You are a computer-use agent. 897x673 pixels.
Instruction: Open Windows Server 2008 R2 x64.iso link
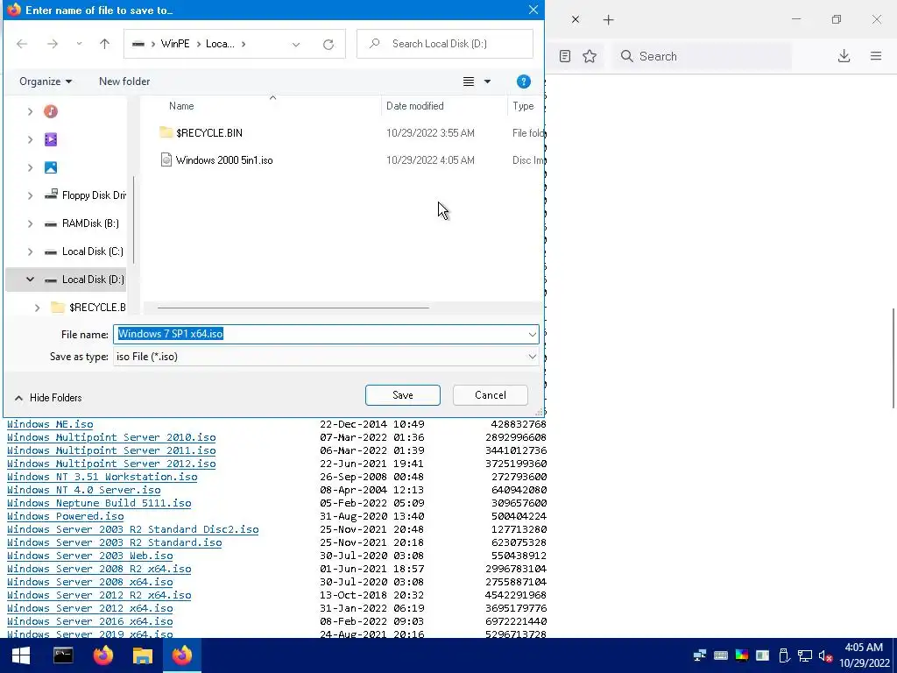(99, 569)
